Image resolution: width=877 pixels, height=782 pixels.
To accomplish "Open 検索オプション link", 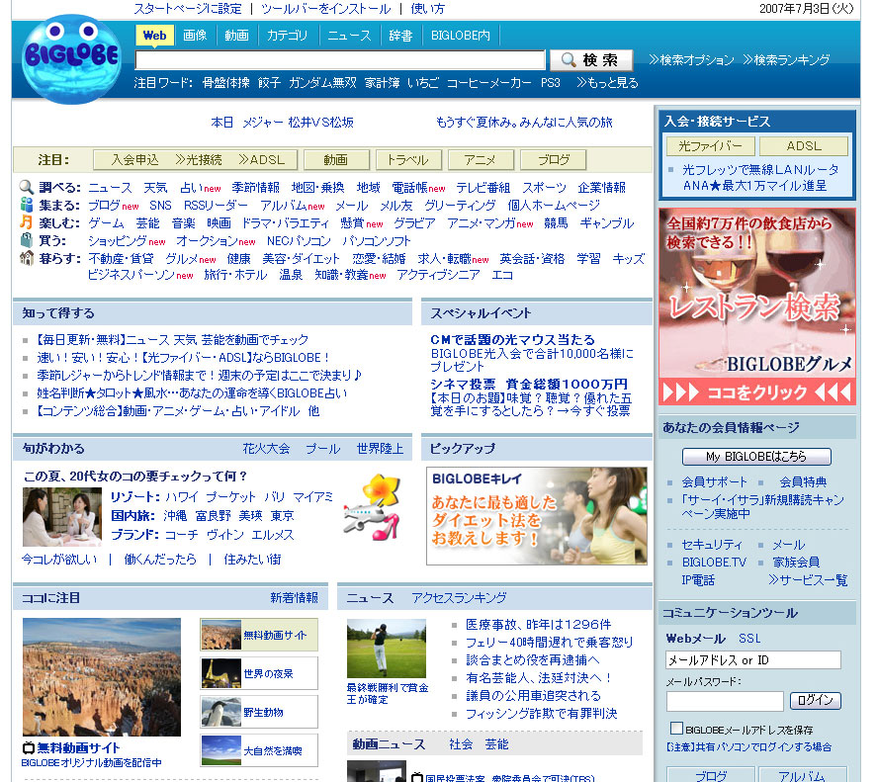I will (x=692, y=60).
